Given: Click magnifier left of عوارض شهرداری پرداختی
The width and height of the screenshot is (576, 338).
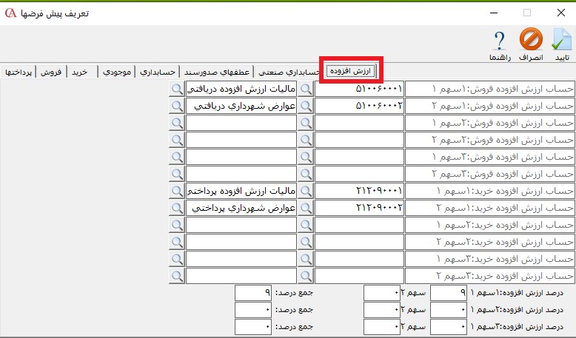Looking at the screenshot, I should pyautogui.click(x=176, y=208).
